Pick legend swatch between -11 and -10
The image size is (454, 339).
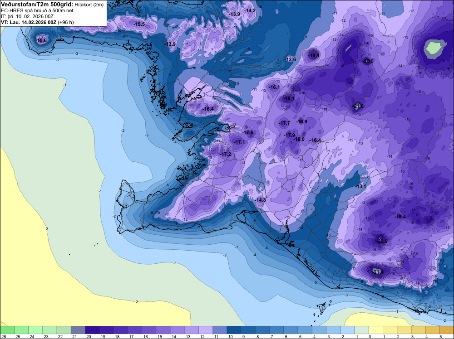click(220, 330)
